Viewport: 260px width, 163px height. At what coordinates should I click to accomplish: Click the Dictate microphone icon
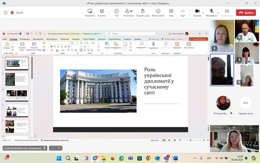[153, 44]
